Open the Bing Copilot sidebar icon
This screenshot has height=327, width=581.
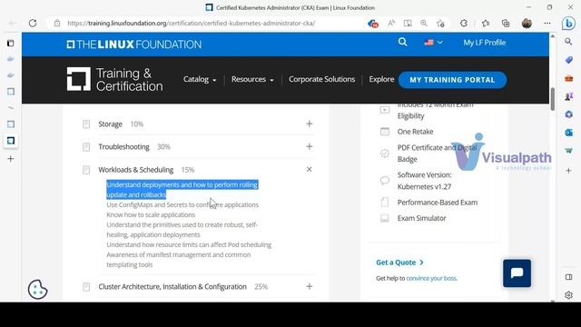click(x=568, y=24)
